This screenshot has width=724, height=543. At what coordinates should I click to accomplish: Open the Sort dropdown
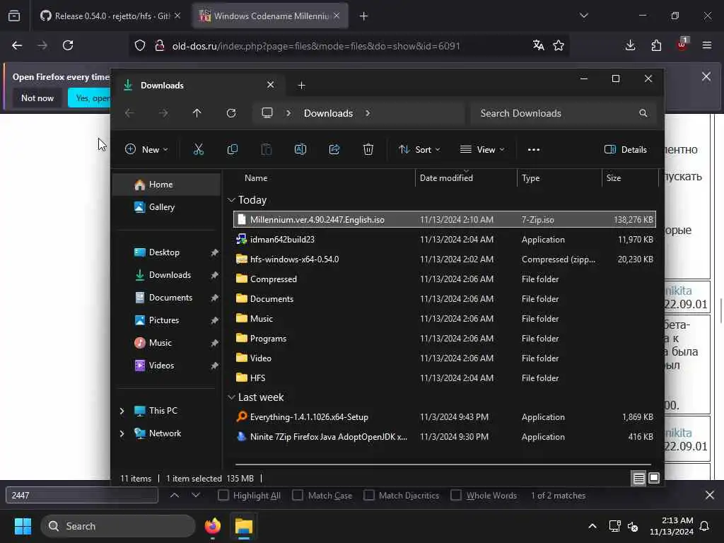(419, 150)
